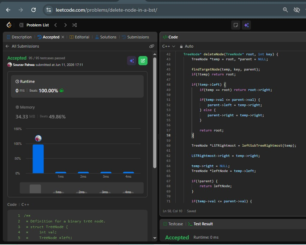Click the green edit solution button

click(x=143, y=61)
